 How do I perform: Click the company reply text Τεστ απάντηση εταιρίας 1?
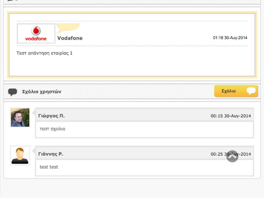[44, 53]
